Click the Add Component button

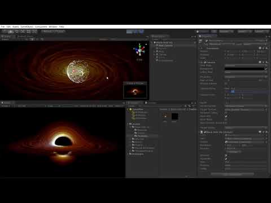[233, 174]
